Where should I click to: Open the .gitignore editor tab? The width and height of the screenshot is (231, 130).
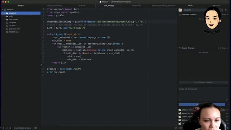[82, 6]
